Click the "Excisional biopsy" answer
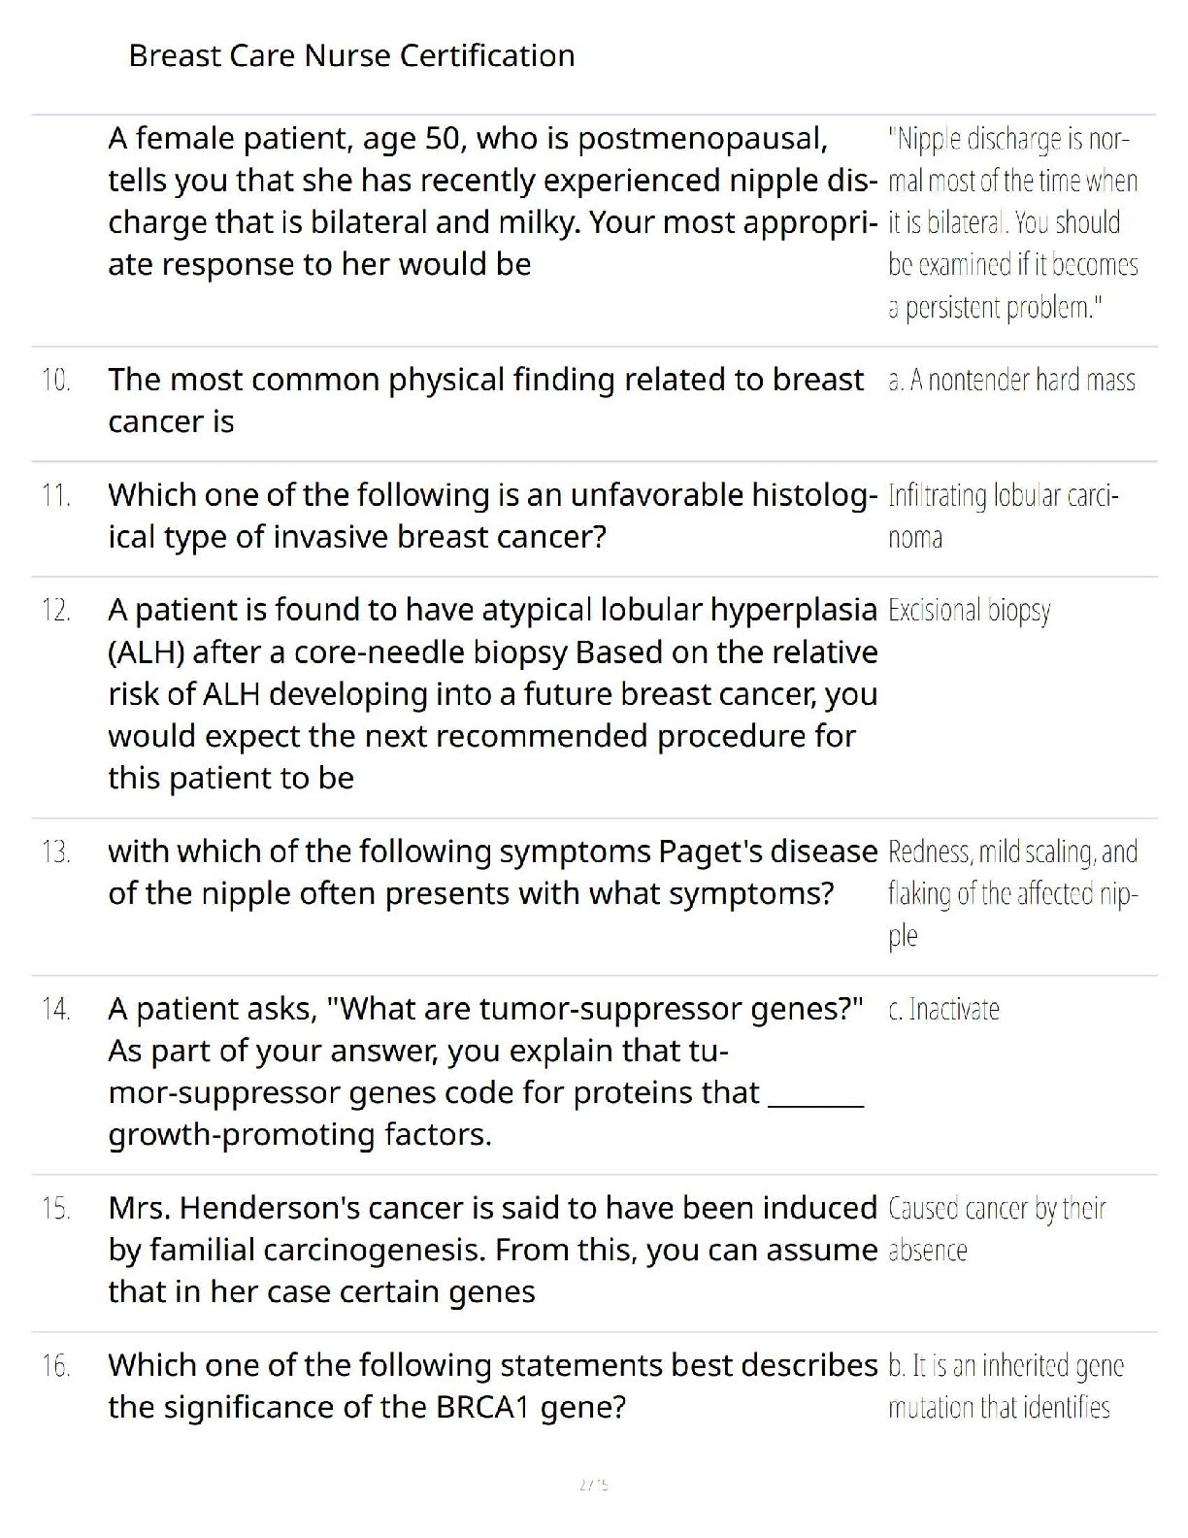Image resolution: width=1188 pixels, height=1538 pixels. pyautogui.click(x=969, y=611)
